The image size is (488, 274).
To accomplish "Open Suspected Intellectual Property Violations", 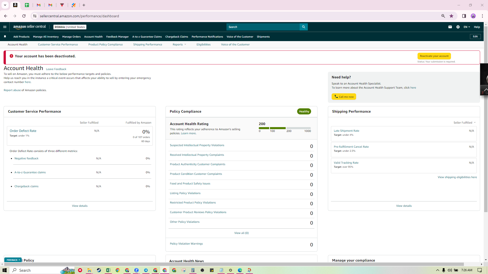I will tap(197, 145).
